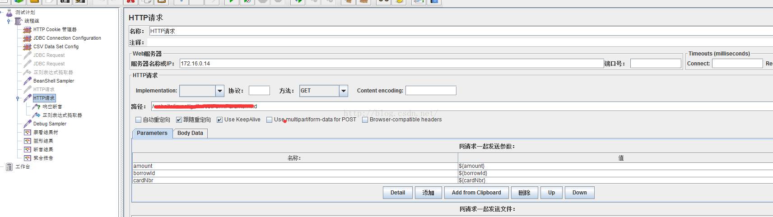Toggle the Use KeepAlive checkbox
Image resolution: width=773 pixels, height=217 pixels.
click(x=219, y=120)
